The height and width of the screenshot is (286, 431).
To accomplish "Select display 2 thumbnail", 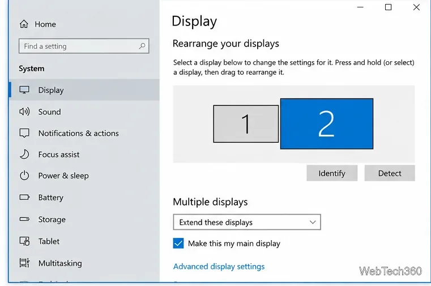I will click(327, 124).
